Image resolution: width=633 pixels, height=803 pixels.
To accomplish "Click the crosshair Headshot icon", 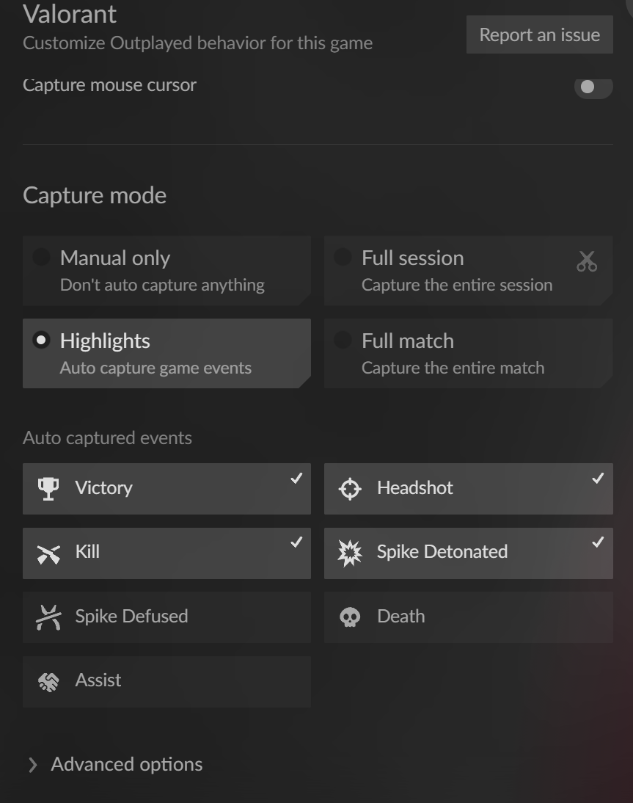I will point(350,489).
